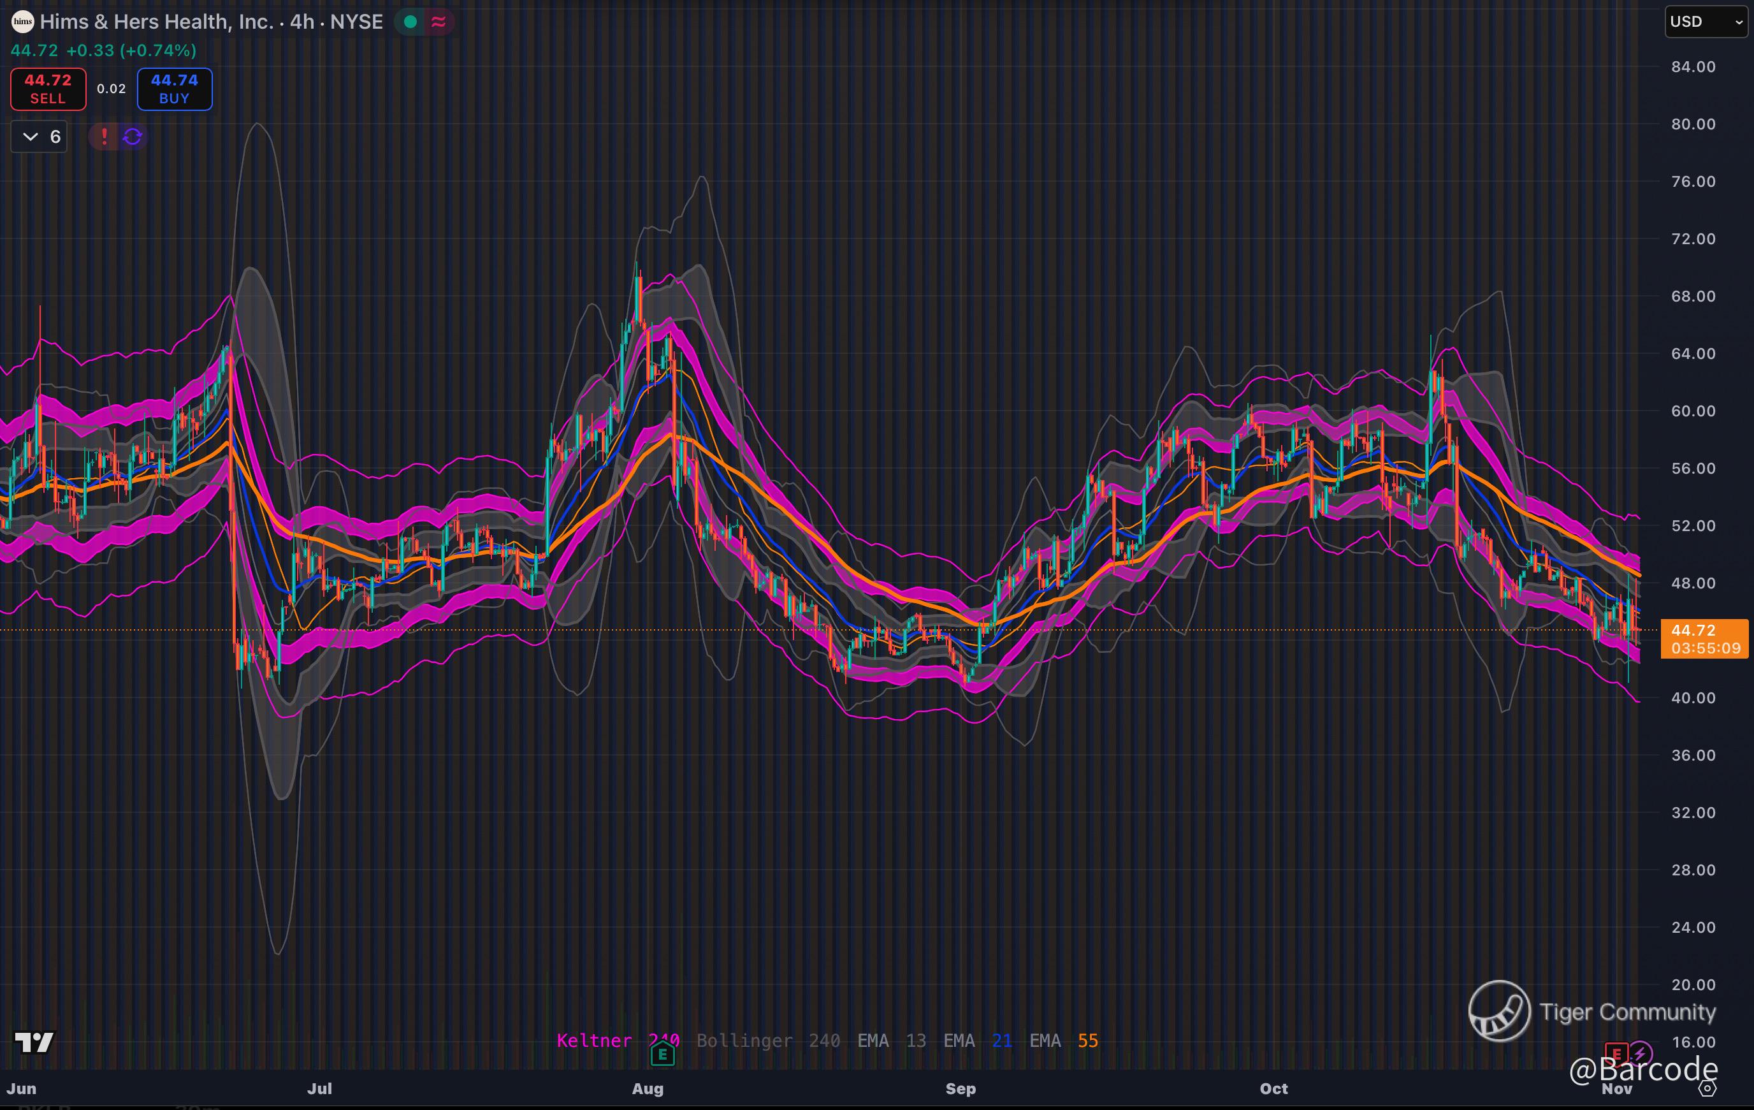Expand the collapsed indicators legend showing 6

(x=40, y=136)
